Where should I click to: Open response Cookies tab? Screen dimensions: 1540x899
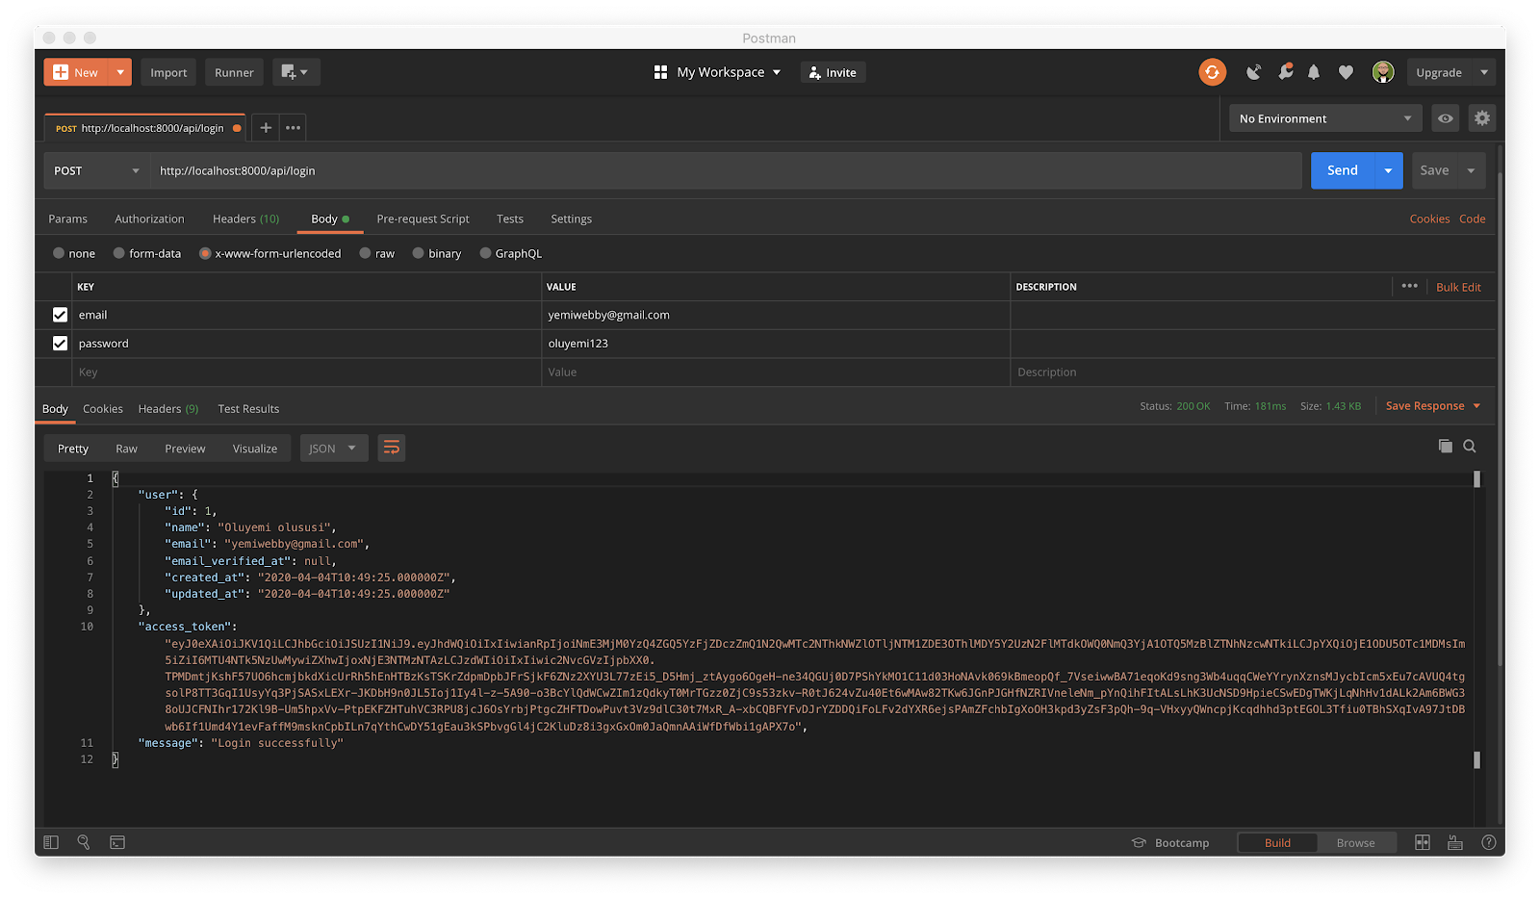click(x=103, y=409)
